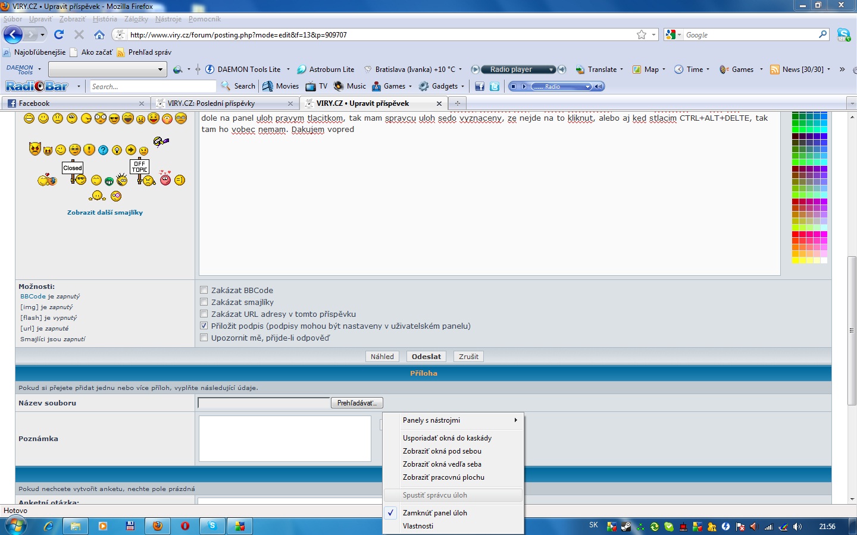Launch Skype from the Windows taskbar

pyautogui.click(x=212, y=526)
